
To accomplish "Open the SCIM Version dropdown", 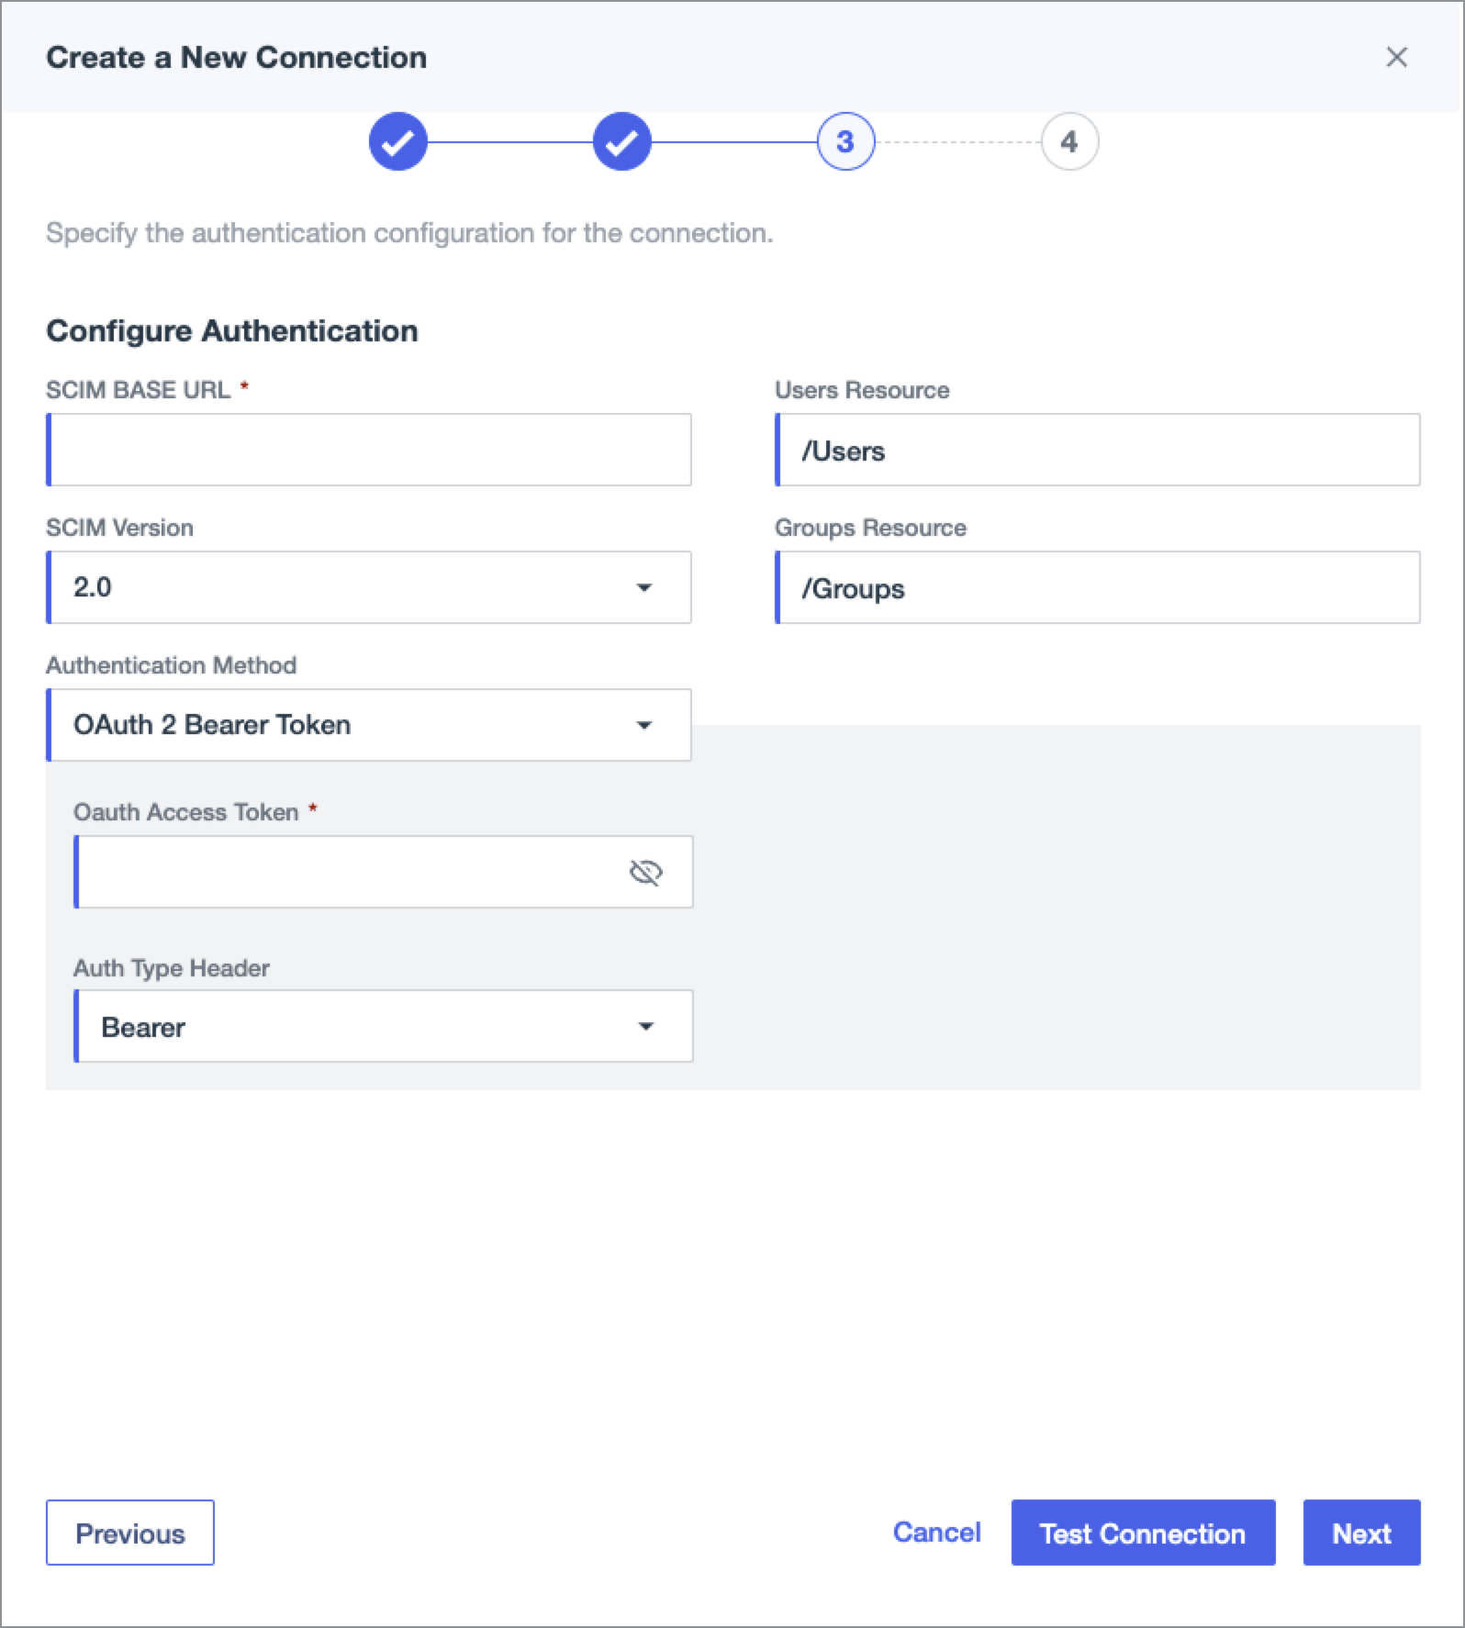I will click(x=367, y=587).
